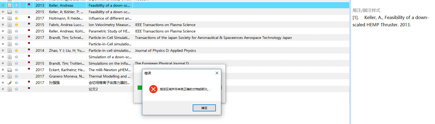The height and width of the screenshot is (124, 435).
Task: Click the 尾注/脚注样式 preview heading
Action: (x=366, y=10)
